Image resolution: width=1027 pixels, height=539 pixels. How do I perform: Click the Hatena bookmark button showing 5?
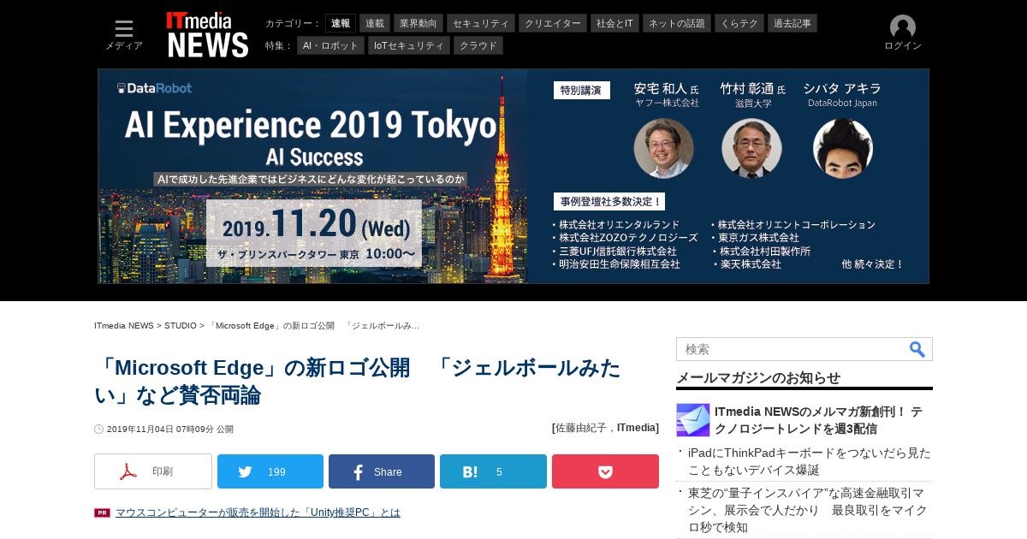(493, 471)
